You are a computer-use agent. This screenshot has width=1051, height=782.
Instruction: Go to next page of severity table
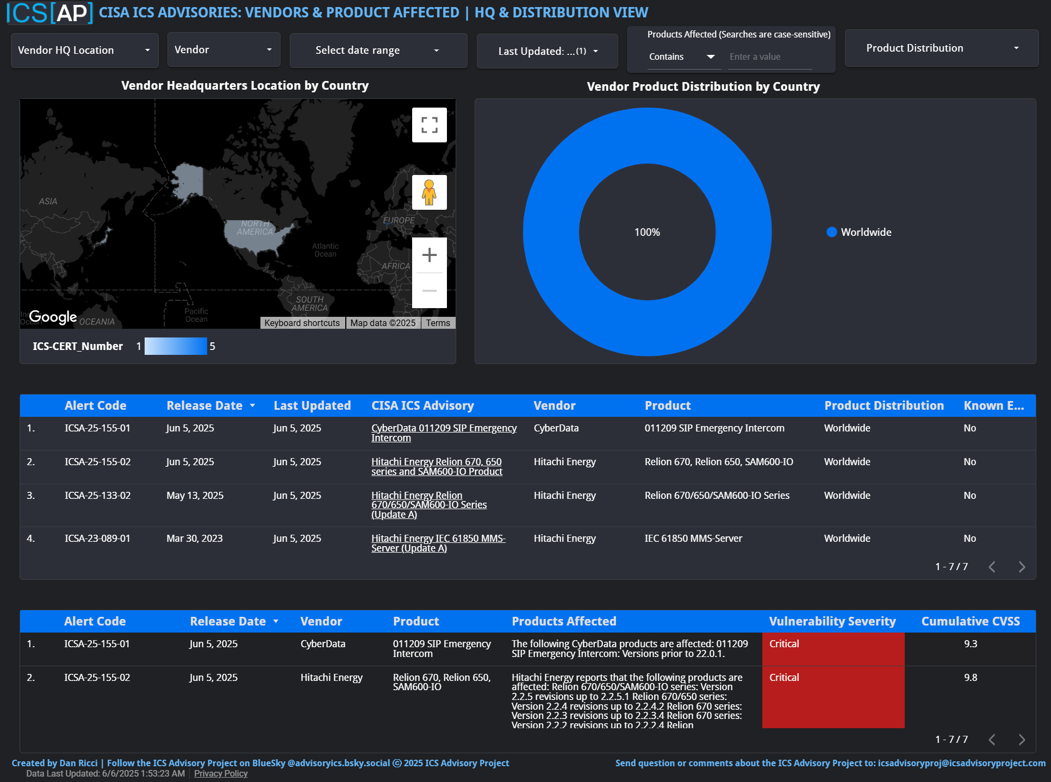tap(1022, 740)
